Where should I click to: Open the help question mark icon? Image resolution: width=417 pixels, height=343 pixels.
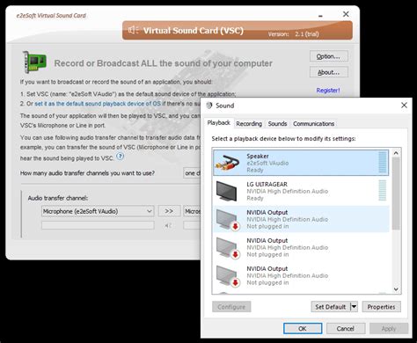click(x=121, y=156)
